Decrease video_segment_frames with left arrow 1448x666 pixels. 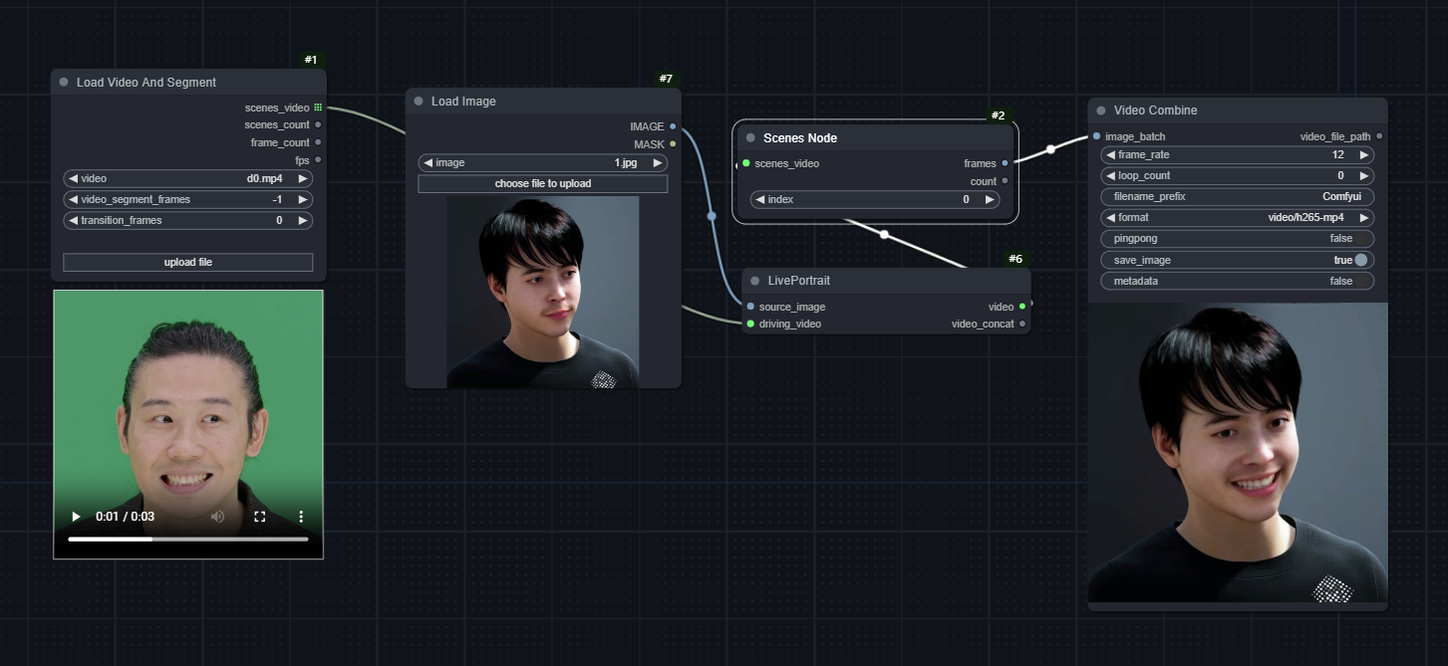[73, 200]
